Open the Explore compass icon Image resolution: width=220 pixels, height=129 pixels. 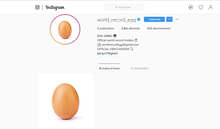click(x=191, y=7)
